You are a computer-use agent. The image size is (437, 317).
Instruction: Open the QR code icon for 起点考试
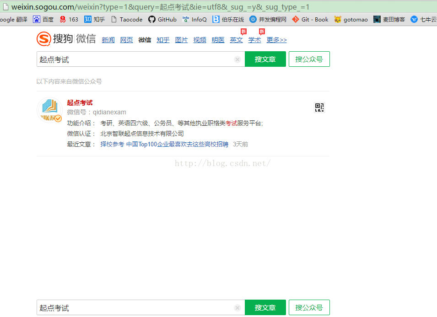(319, 107)
